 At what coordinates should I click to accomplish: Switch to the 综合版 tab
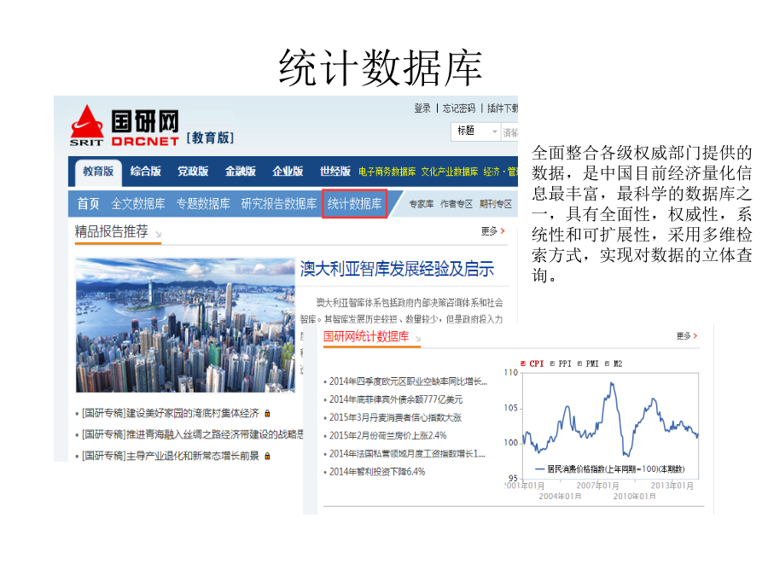click(145, 172)
